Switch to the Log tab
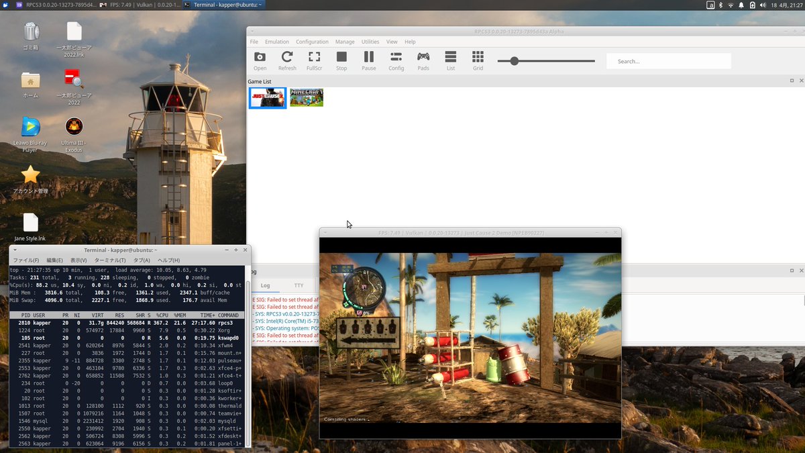The width and height of the screenshot is (805, 453). [x=266, y=285]
